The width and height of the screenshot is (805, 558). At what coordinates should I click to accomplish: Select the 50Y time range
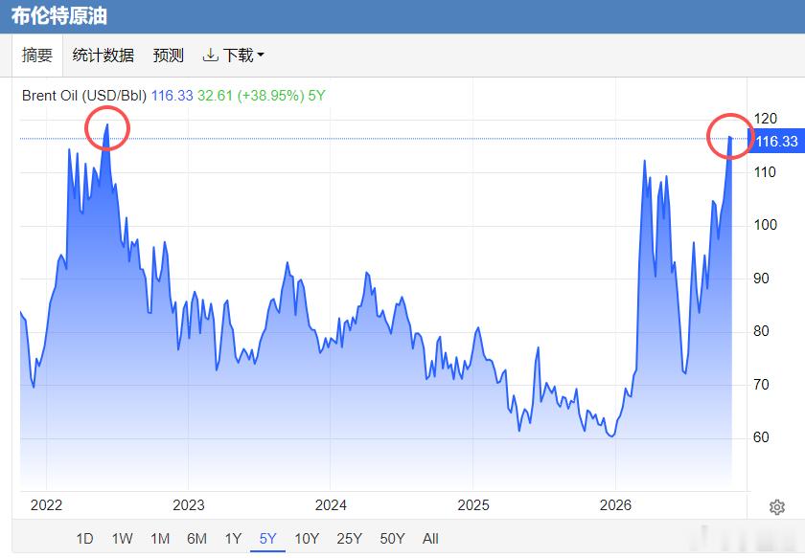(x=392, y=539)
